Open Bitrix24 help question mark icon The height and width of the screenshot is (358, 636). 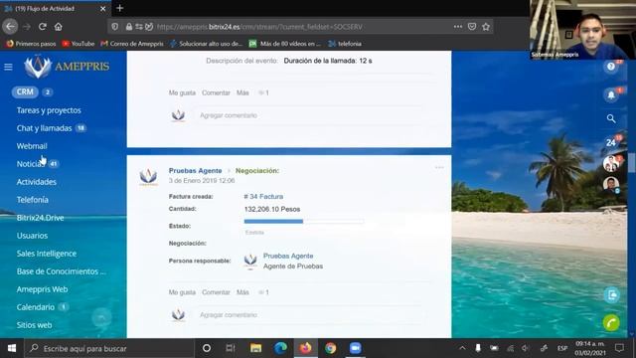[611, 67]
